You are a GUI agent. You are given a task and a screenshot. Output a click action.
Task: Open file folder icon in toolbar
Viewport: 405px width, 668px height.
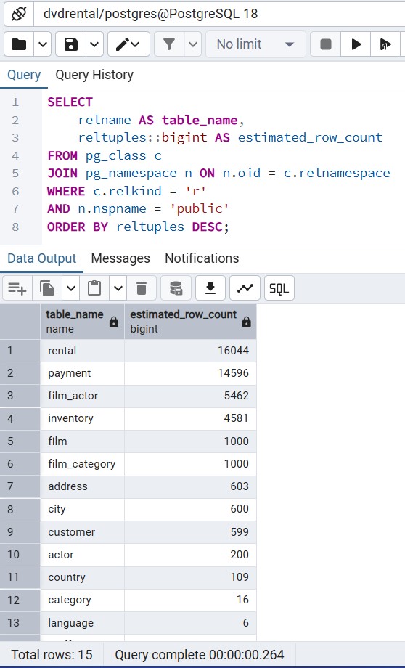click(x=19, y=44)
